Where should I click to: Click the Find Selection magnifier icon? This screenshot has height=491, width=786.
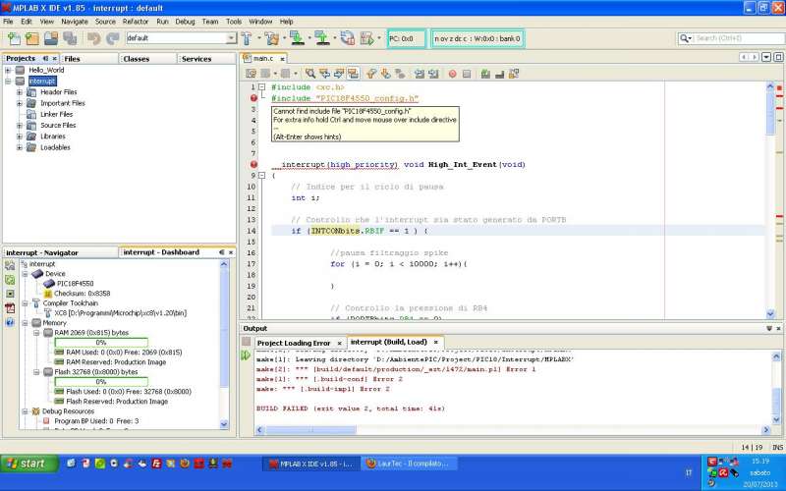click(310, 74)
